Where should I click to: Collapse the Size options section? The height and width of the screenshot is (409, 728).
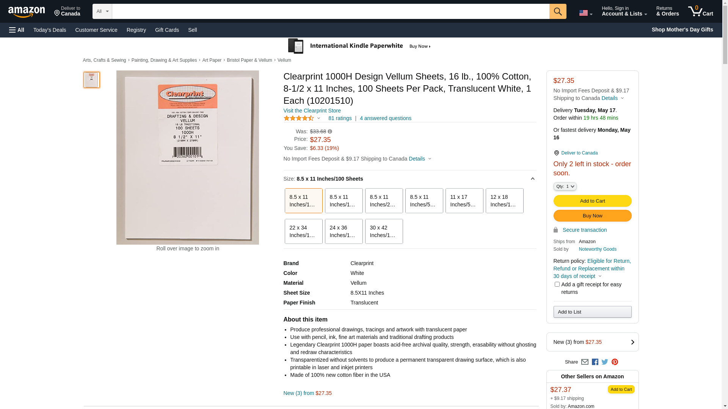click(x=532, y=179)
